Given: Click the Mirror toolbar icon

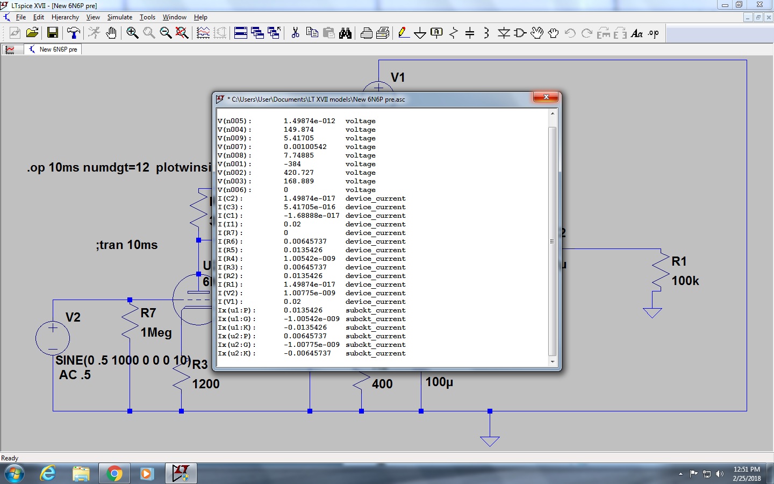Looking at the screenshot, I should coord(620,33).
